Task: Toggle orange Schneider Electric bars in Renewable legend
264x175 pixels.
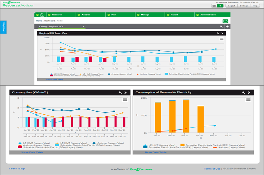Action: click(x=213, y=145)
